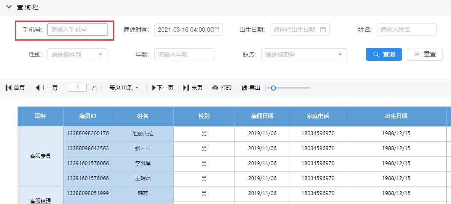Go to 上一页 previous page

click(x=47, y=88)
